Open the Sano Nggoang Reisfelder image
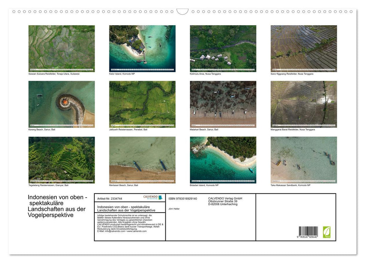365x263 pixels. pos(304,48)
